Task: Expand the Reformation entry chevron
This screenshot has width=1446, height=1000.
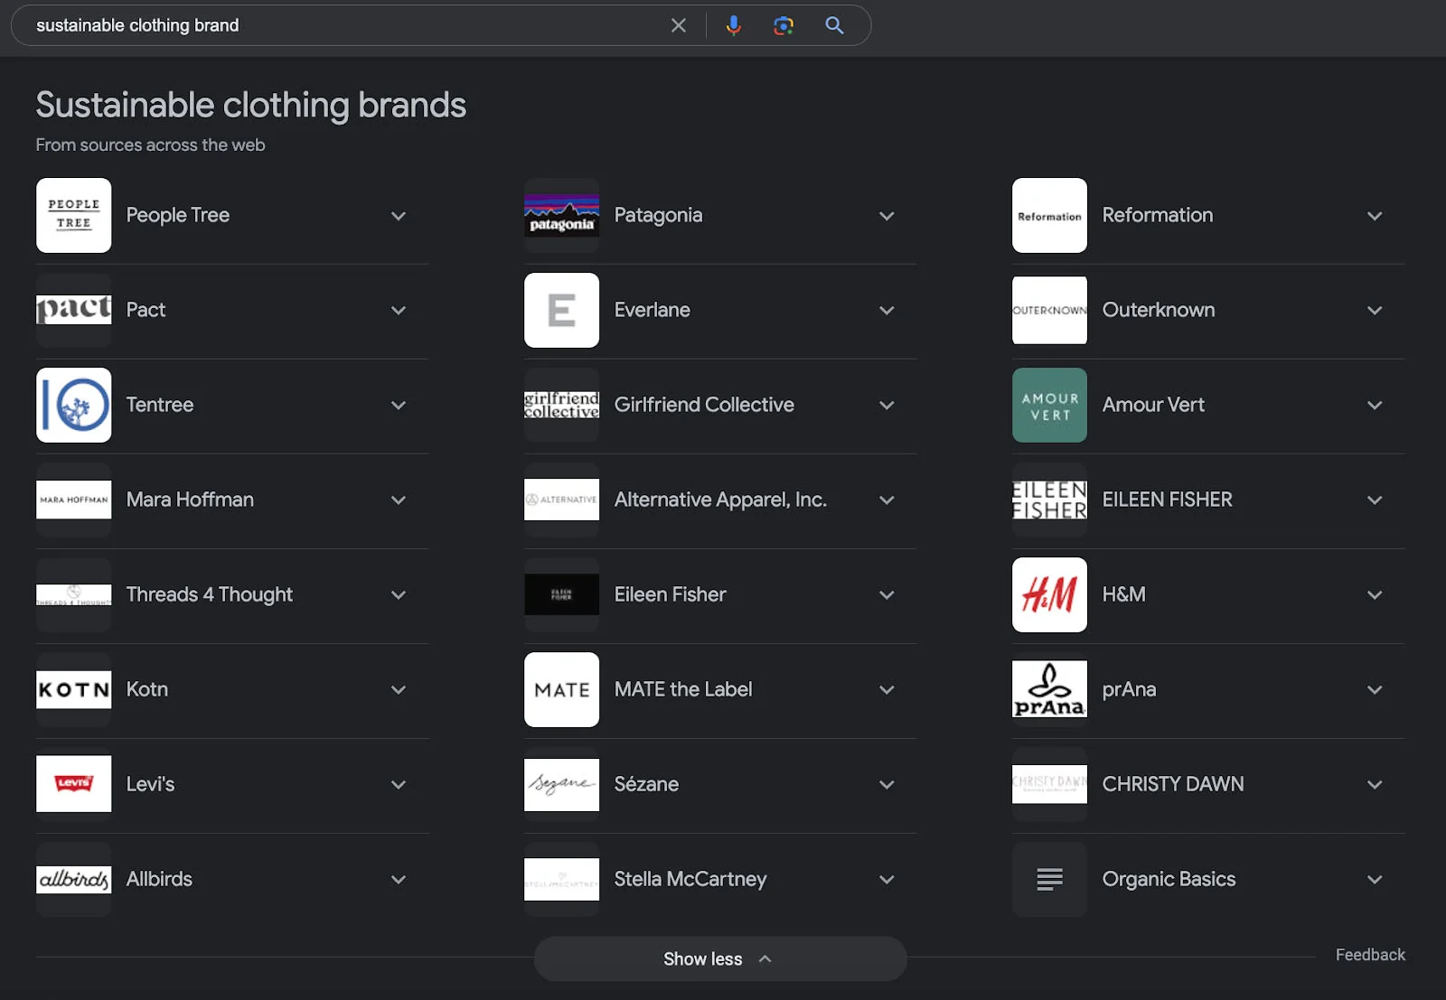Action: 1375,216
